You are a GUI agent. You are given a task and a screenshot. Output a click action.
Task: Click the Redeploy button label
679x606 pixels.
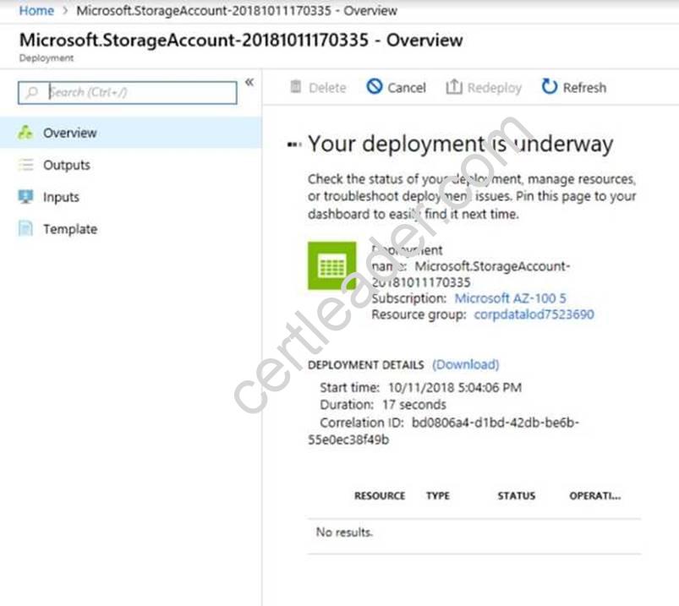(x=495, y=88)
